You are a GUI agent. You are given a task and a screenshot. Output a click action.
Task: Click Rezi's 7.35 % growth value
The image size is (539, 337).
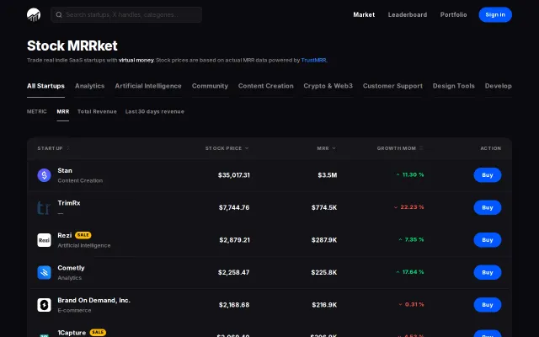coord(414,239)
